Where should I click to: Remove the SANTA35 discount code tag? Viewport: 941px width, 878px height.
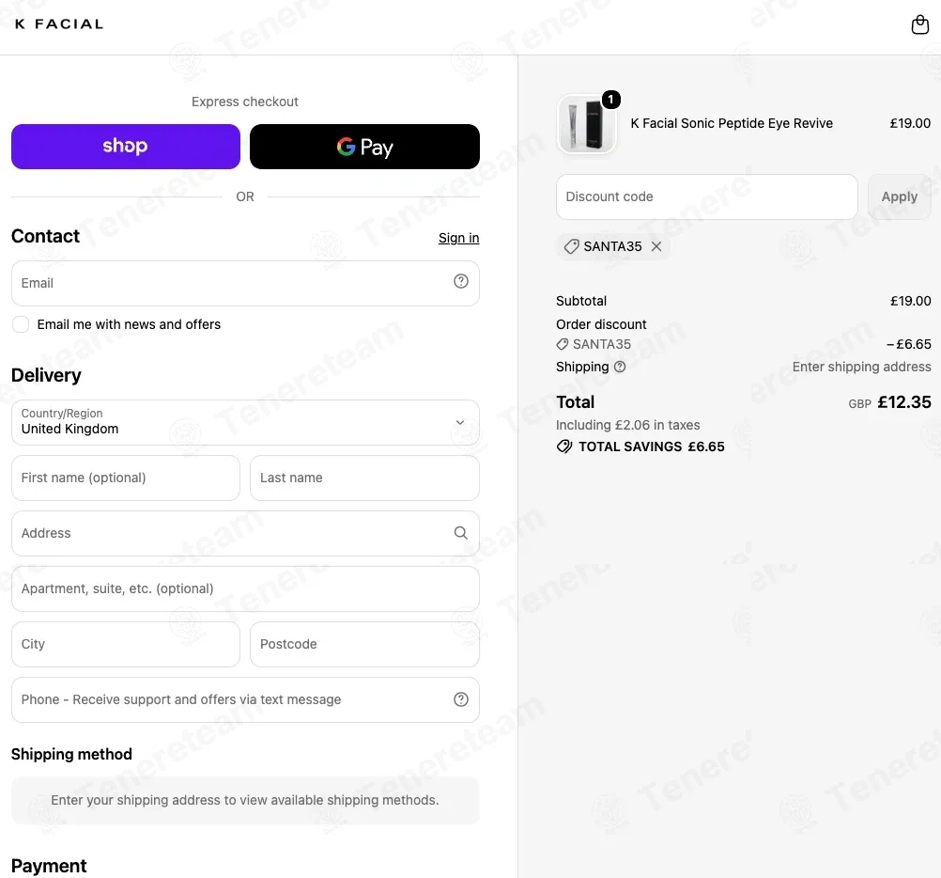coord(656,246)
